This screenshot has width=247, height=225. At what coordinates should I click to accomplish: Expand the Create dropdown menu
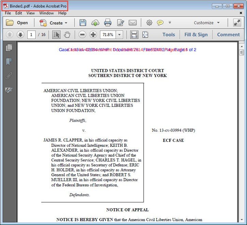click(54, 23)
